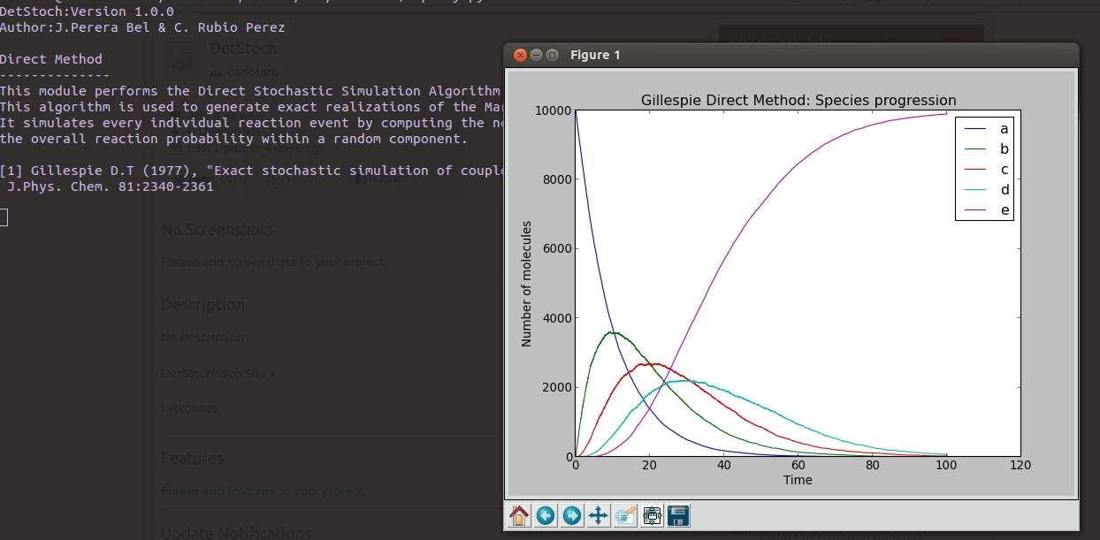1100x540 pixels.
Task: Click 'DetStoch:Version 1.0.0' terminal line
Action: pyautogui.click(x=87, y=11)
